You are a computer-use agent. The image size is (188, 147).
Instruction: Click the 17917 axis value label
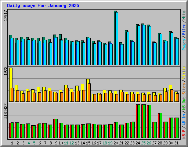tap(6, 16)
